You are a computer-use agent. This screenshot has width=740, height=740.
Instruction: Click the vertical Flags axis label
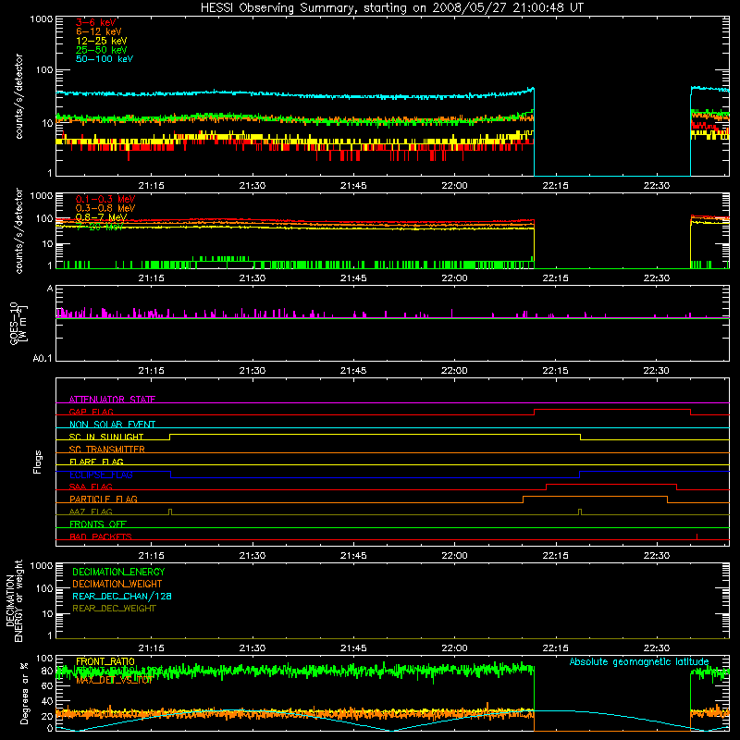38,462
